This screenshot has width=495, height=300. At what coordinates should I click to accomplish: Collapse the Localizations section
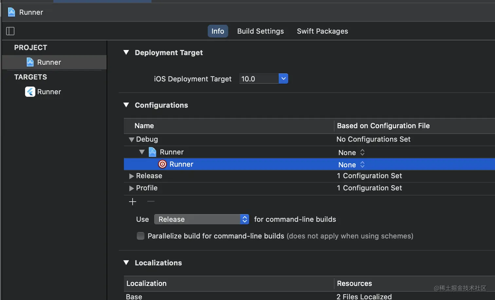[x=126, y=262]
